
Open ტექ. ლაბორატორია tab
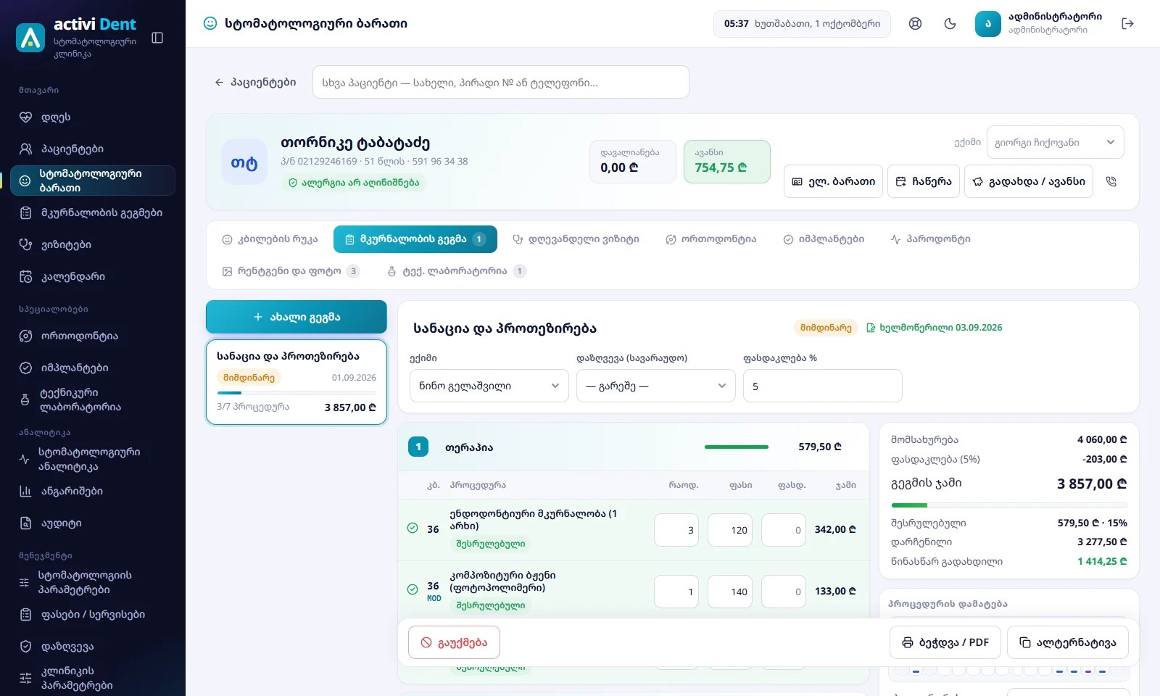tap(456, 271)
